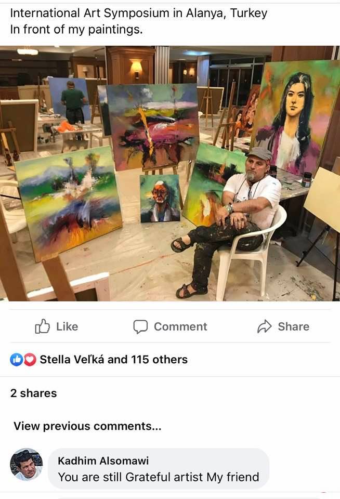Click the Share arrow icon
This screenshot has height=499, width=340.
[264, 326]
